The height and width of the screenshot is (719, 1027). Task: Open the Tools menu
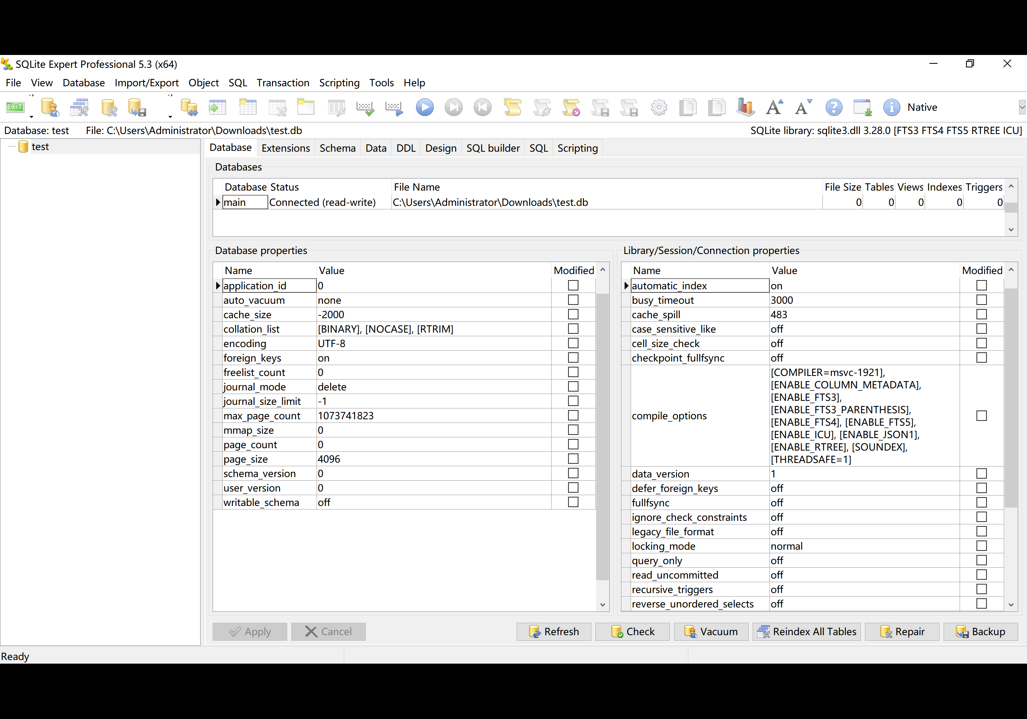pyautogui.click(x=381, y=83)
